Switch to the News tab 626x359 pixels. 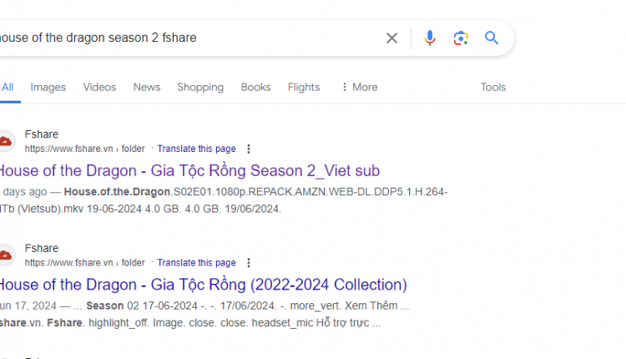(147, 87)
